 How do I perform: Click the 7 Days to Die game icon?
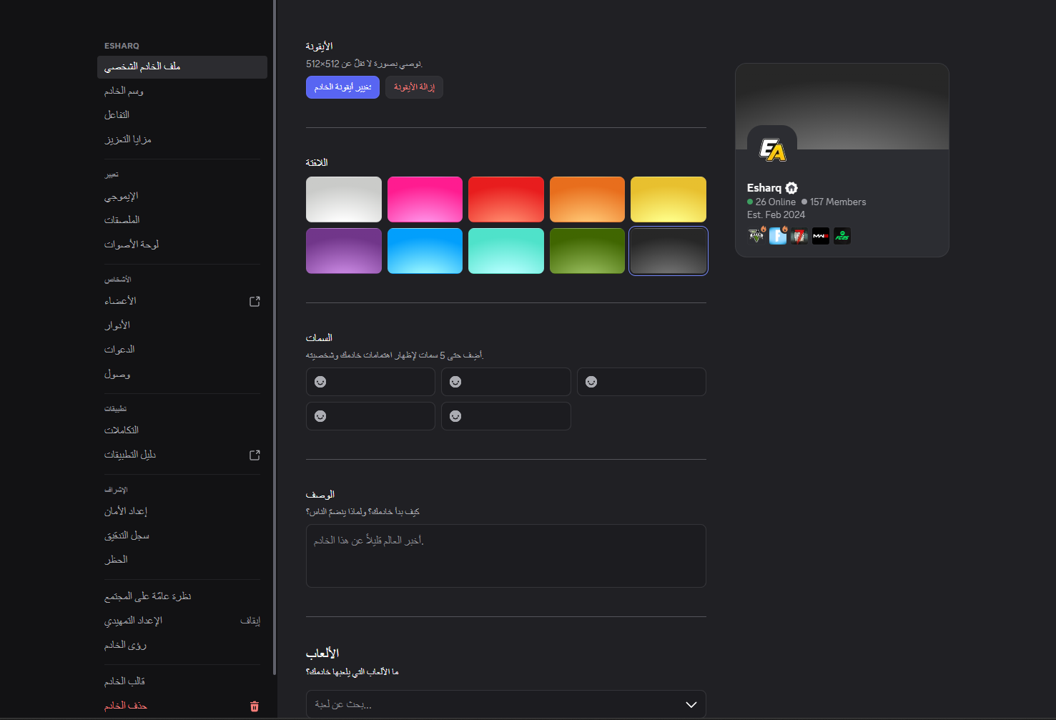[x=799, y=236]
